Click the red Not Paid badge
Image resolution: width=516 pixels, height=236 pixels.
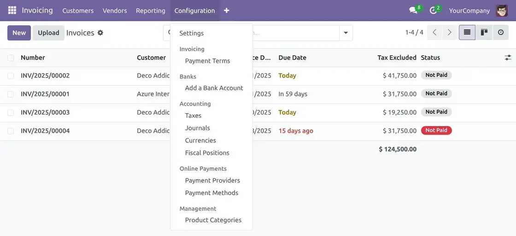pyautogui.click(x=436, y=131)
